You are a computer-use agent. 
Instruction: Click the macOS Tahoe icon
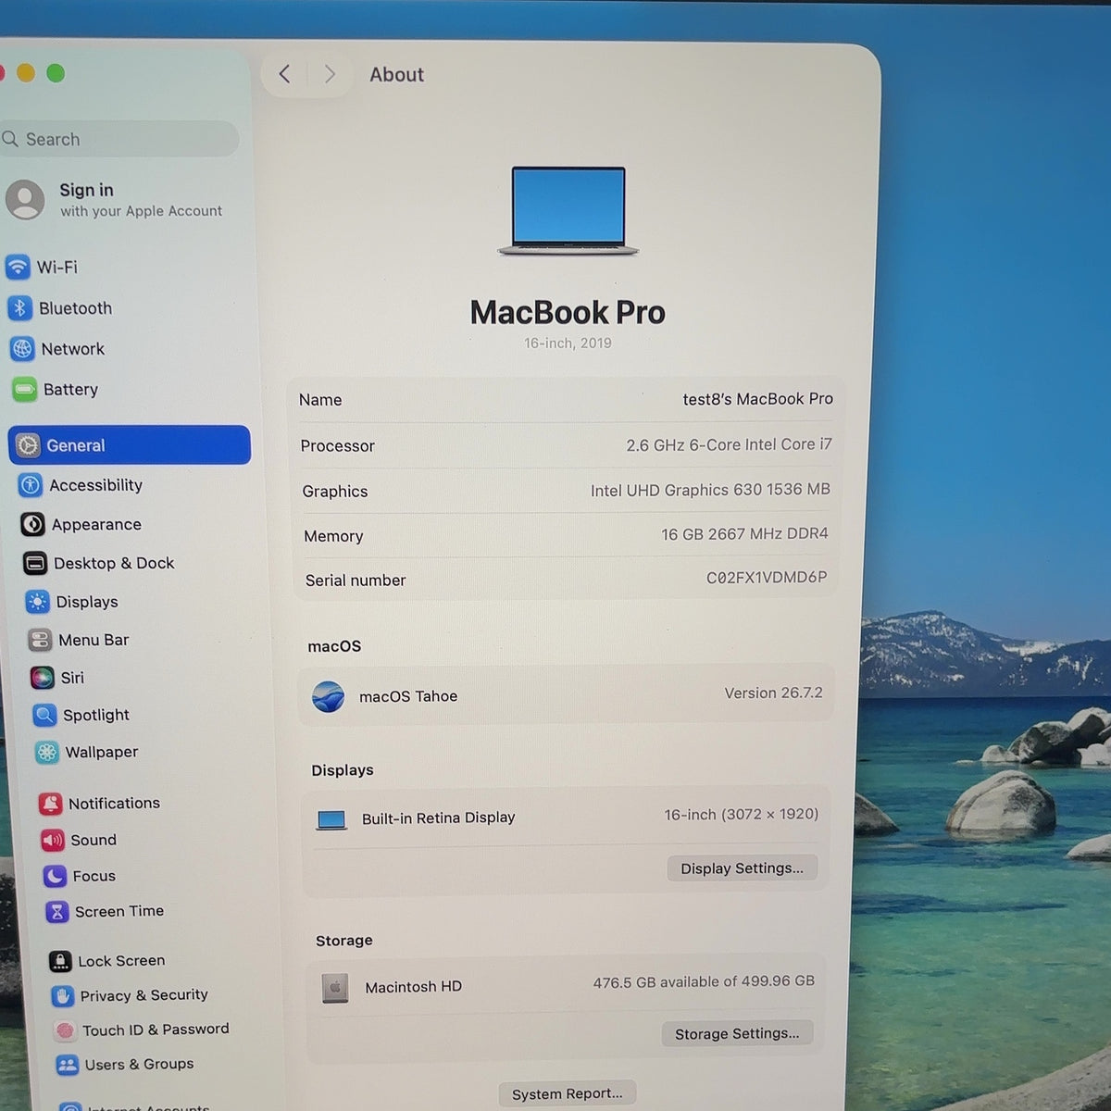(329, 696)
